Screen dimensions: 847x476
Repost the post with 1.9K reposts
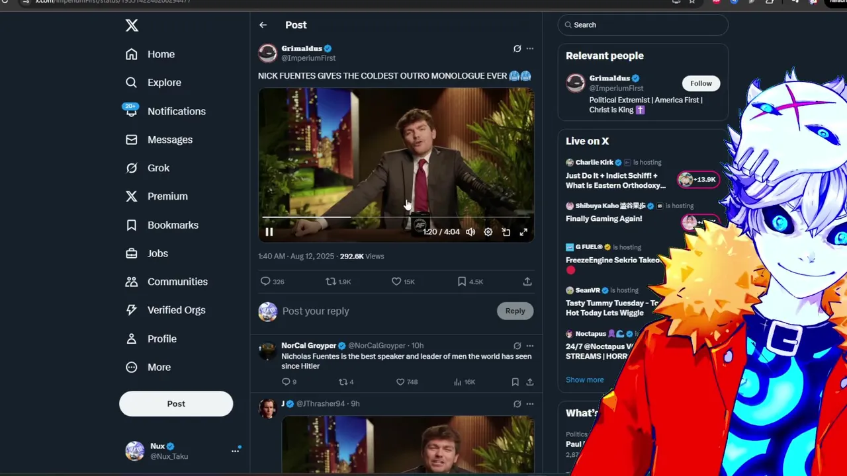(338, 282)
